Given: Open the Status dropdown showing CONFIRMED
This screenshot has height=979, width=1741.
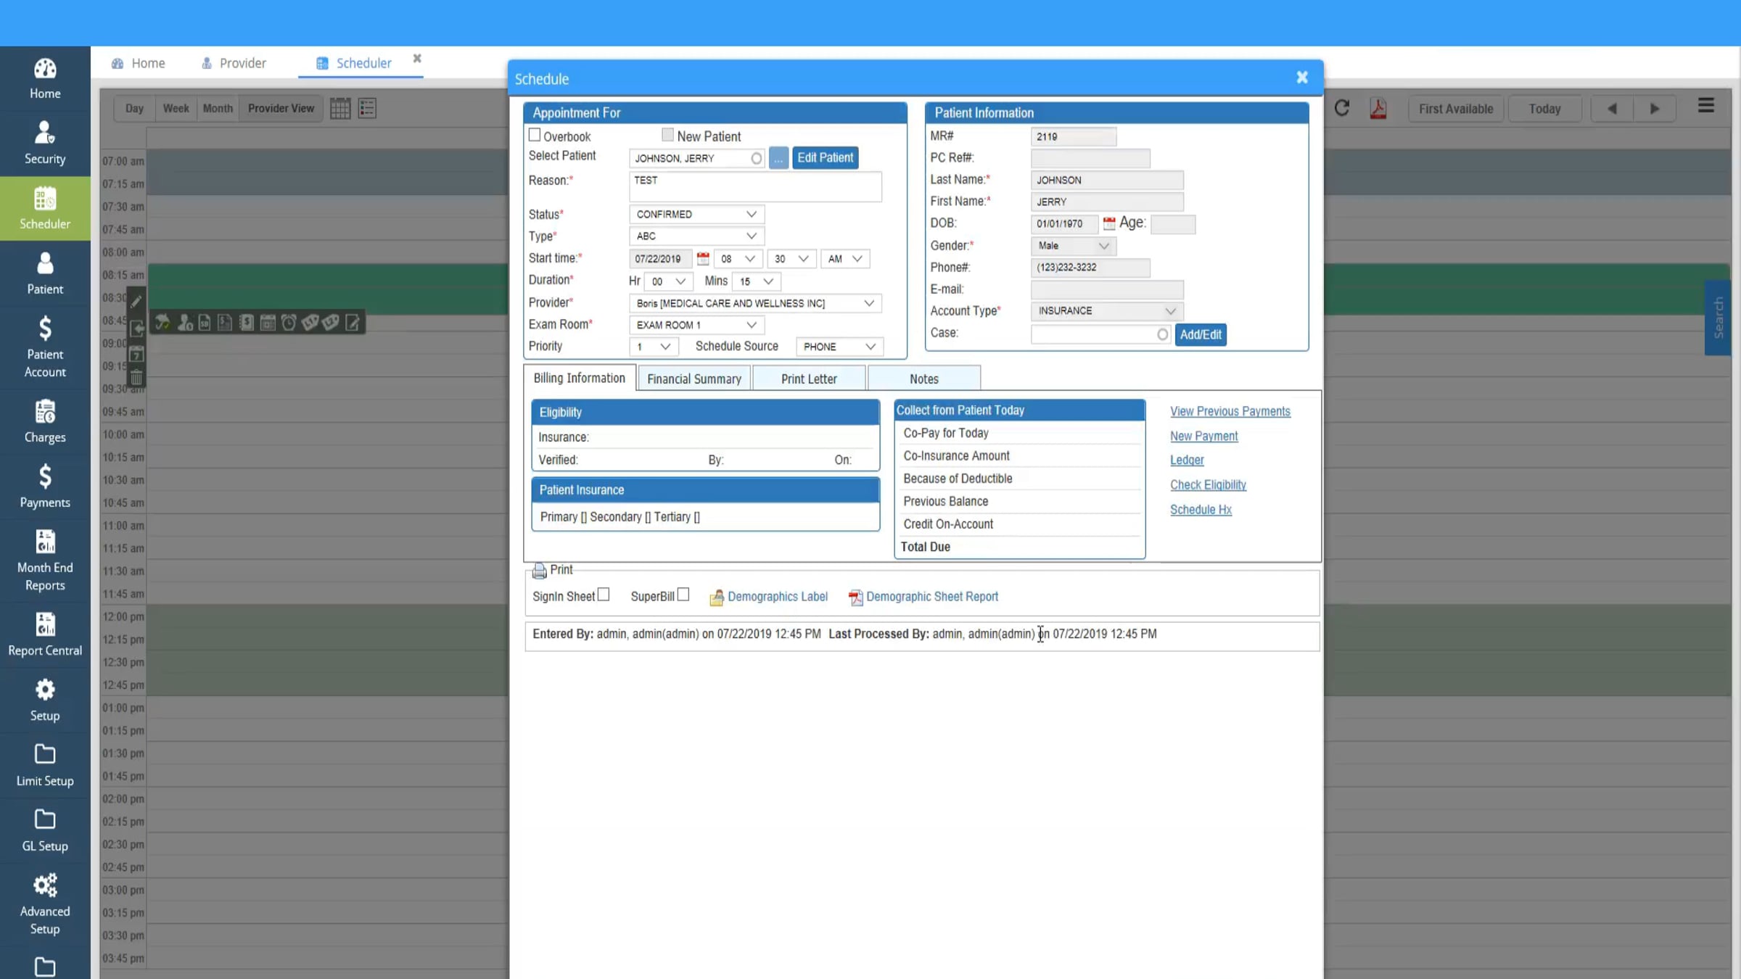Looking at the screenshot, I should [x=696, y=215].
